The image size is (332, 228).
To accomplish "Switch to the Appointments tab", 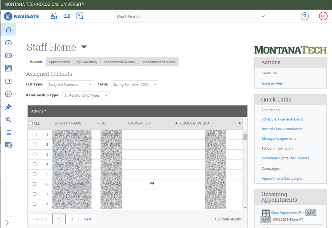I will tap(59, 62).
